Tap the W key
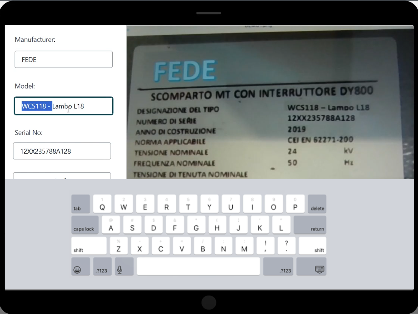This screenshot has height=314, width=418. tap(124, 204)
